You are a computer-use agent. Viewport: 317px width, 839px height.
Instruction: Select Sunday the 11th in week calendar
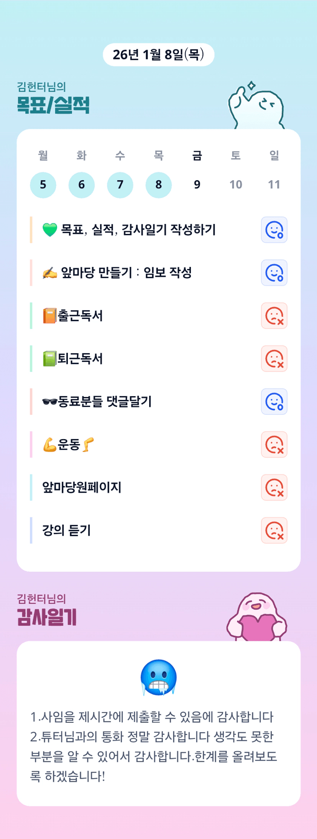pyautogui.click(x=274, y=185)
